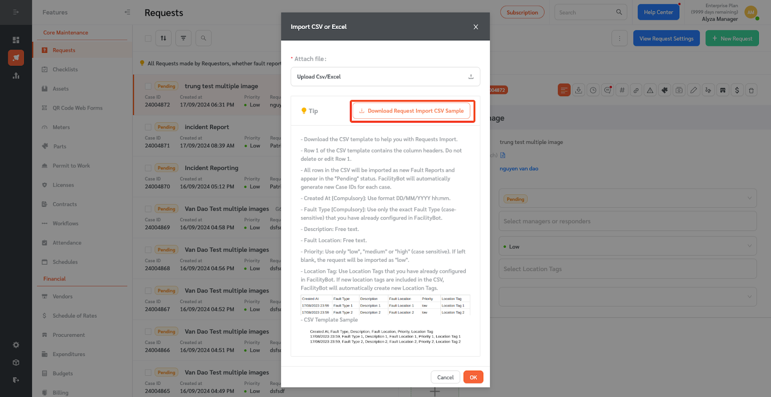Open the statistics bar chart icon in left rail

16,76
